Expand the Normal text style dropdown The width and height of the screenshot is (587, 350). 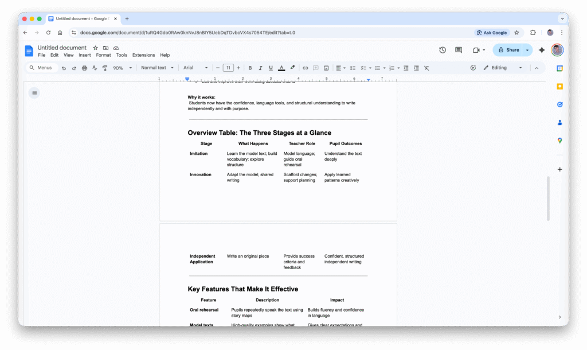pos(157,68)
